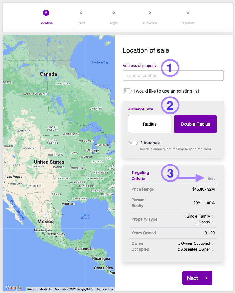
Task: Focus the Address of property field
Action: [173, 75]
